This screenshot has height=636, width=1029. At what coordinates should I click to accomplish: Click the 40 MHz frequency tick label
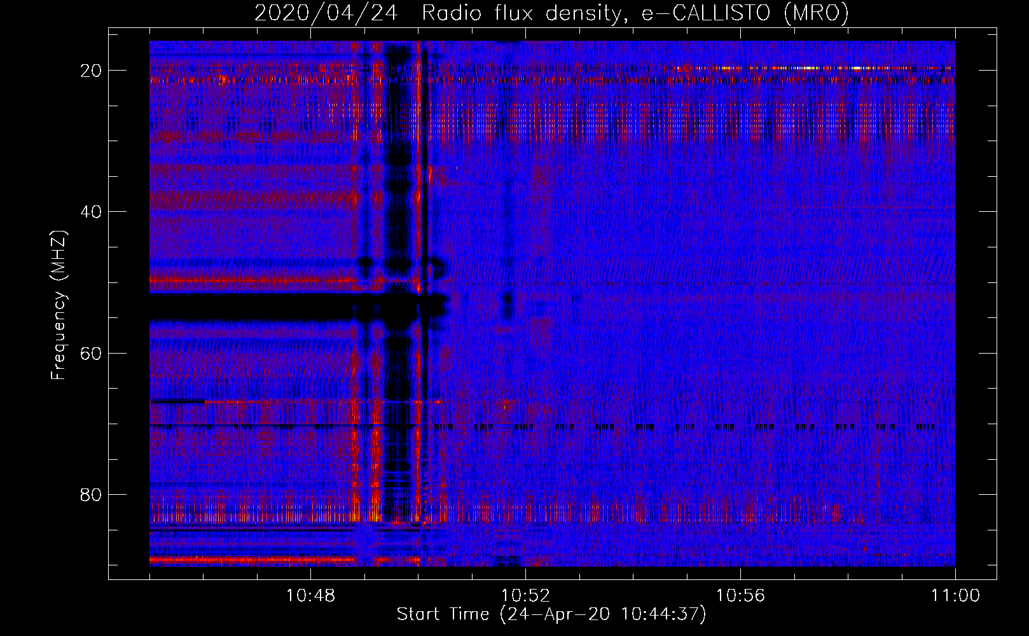[91, 212]
